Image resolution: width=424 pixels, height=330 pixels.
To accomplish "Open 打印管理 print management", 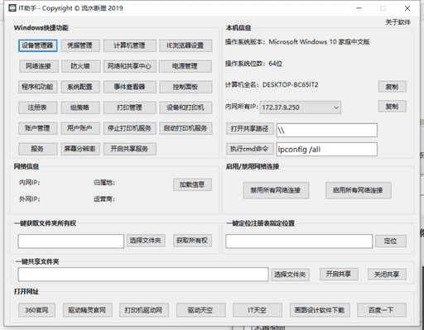I will (x=130, y=108).
